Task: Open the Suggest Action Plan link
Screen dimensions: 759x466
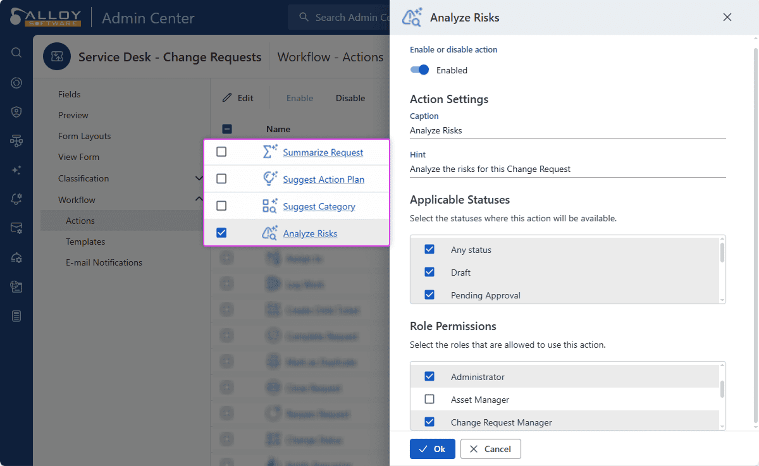Action: pos(323,180)
